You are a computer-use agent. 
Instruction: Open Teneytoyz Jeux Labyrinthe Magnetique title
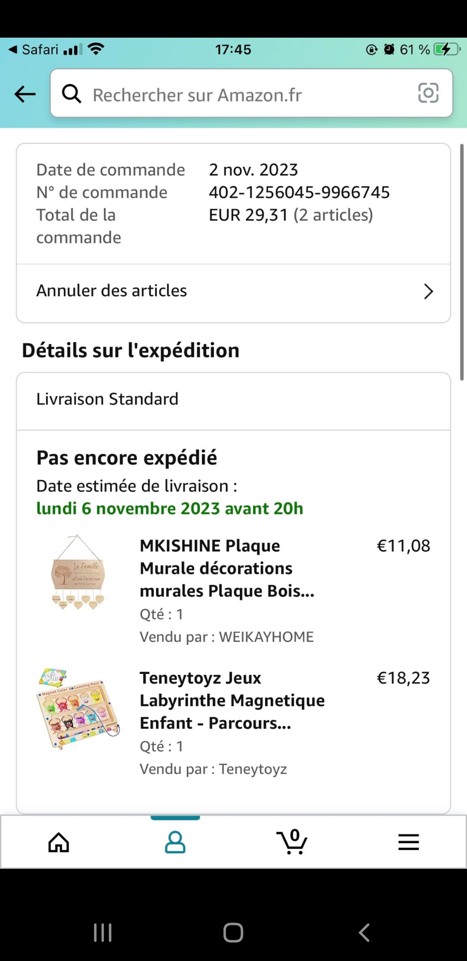[232, 700]
